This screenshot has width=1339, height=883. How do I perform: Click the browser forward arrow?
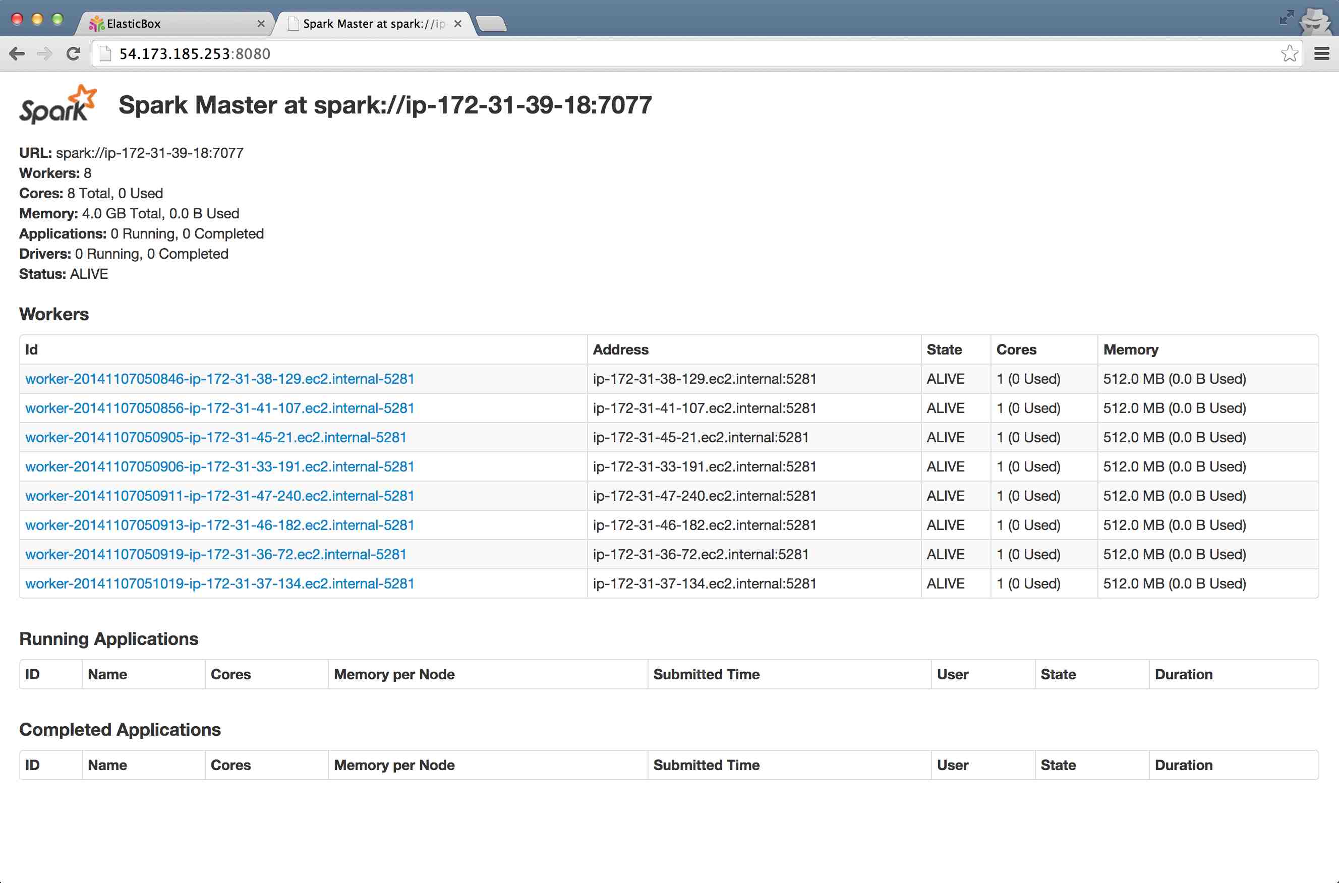[44, 54]
